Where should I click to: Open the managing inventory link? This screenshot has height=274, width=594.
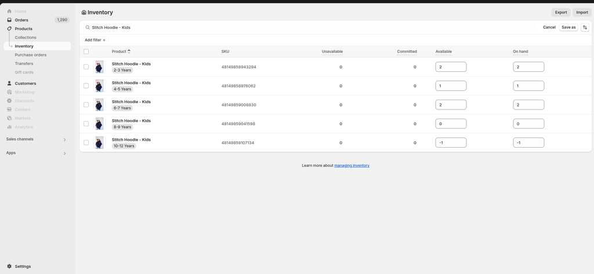(x=352, y=166)
